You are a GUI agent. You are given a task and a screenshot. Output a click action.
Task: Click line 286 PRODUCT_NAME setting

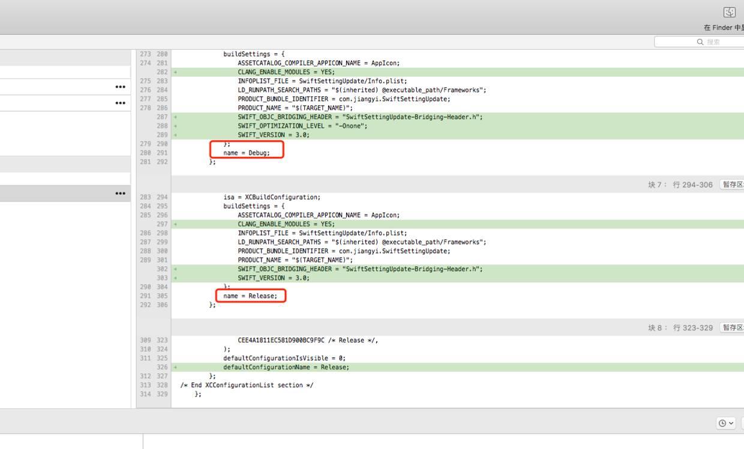pyautogui.click(x=295, y=108)
